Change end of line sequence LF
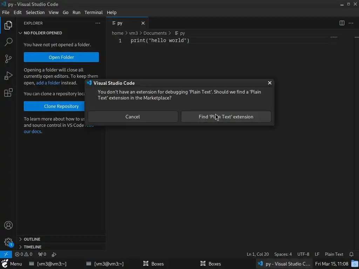This screenshot has height=269, width=359. click(x=317, y=254)
